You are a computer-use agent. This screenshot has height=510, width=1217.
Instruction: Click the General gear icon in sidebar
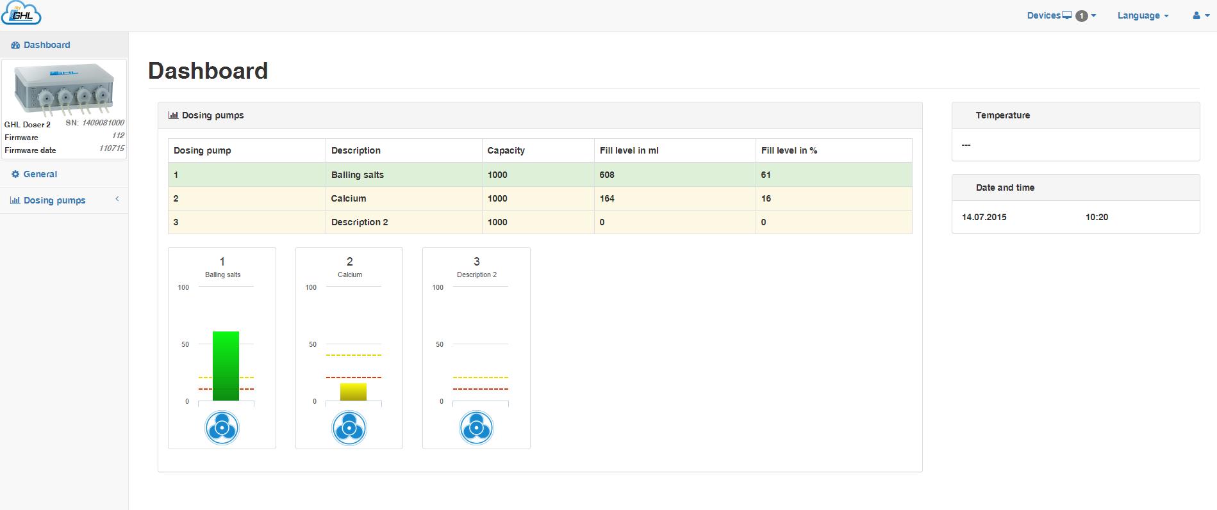15,174
